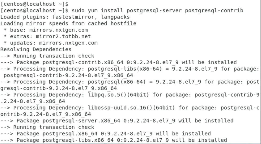Click the updates mirror 'mirrors.nxtgen.com' entry
261x144 pixels.
[68, 43]
